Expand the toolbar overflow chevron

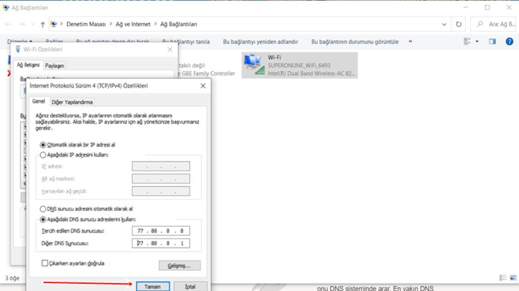(410, 42)
